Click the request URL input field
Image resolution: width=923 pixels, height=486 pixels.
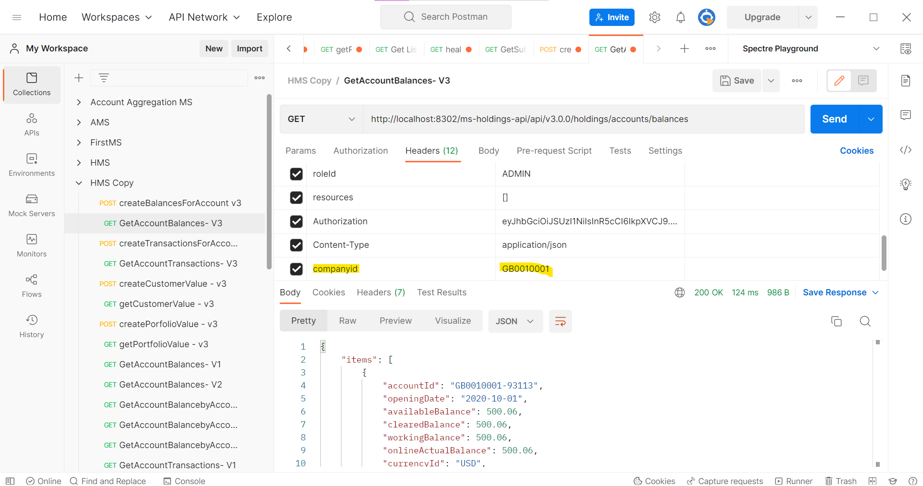582,119
